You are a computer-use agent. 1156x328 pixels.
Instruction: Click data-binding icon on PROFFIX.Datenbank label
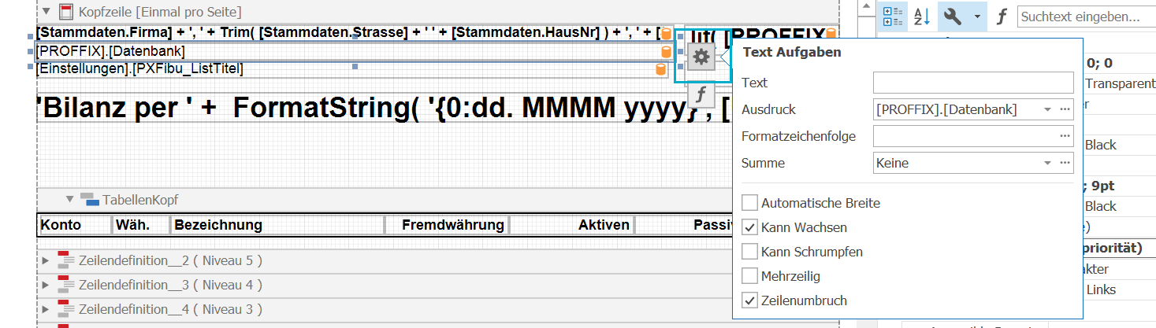(x=667, y=52)
